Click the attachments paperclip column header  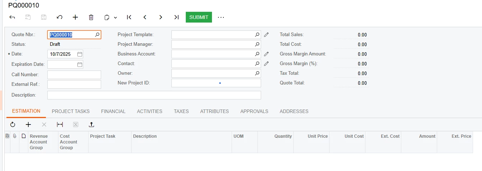click(x=15, y=136)
